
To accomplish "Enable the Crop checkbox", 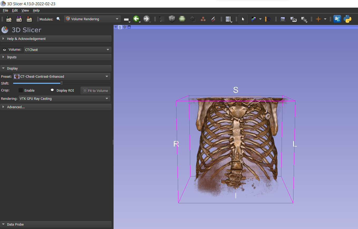I will tap(21, 90).
